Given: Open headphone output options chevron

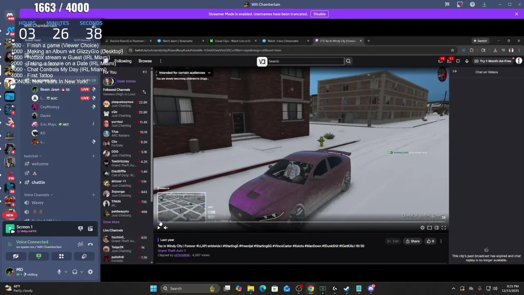Looking at the screenshot, I should pos(81,272).
